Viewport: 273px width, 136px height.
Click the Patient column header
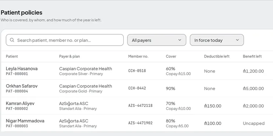(12, 56)
